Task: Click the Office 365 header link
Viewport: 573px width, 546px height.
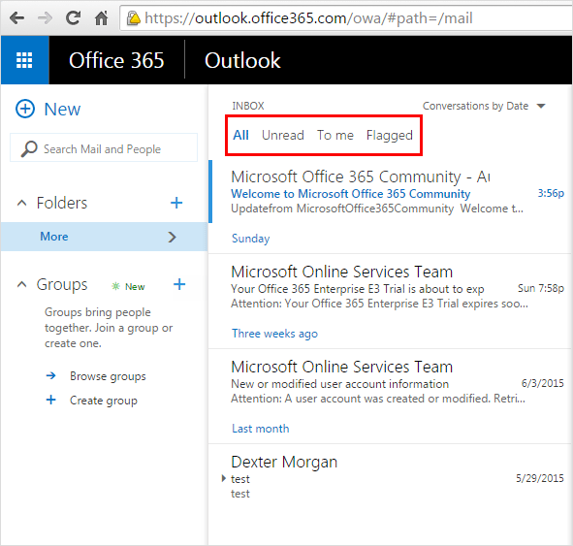Action: coord(116,60)
